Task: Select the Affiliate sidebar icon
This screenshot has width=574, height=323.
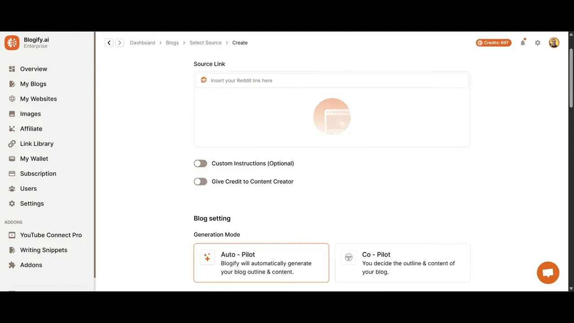Action: pos(12,129)
